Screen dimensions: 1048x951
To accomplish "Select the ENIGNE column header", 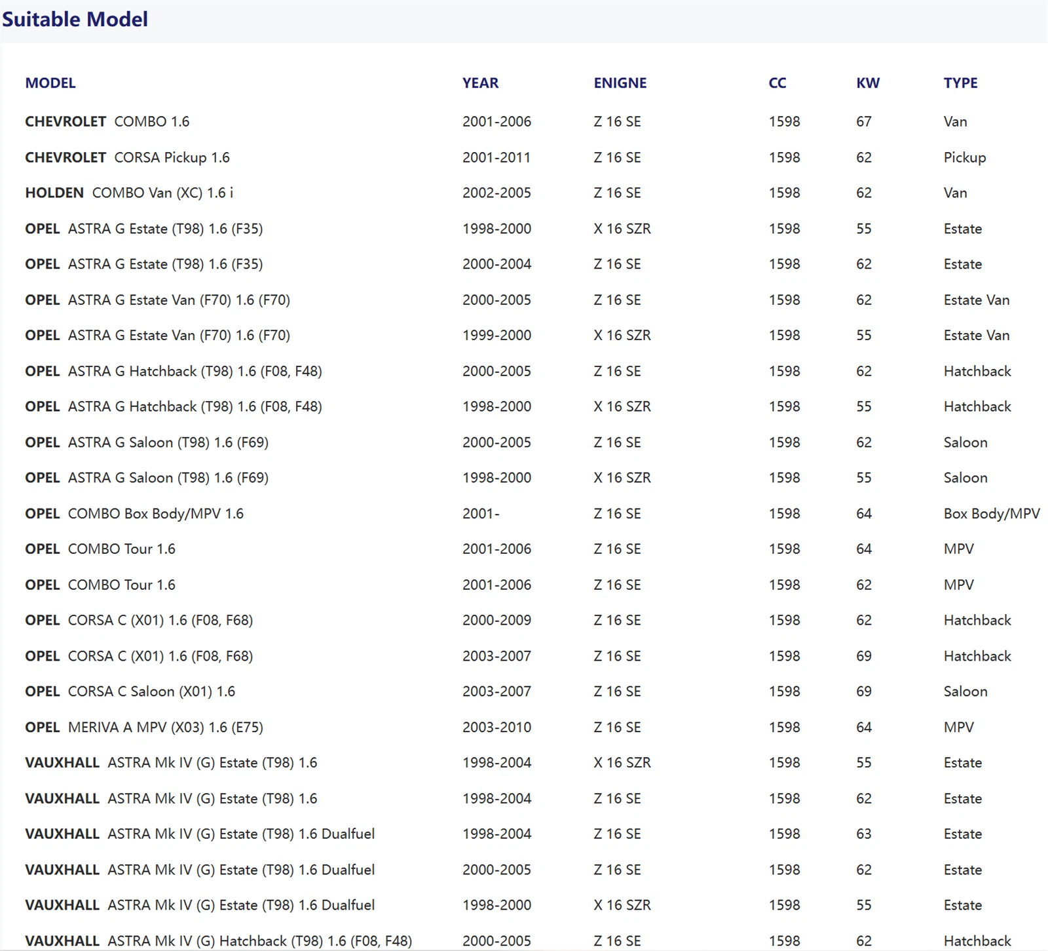I will (x=620, y=83).
